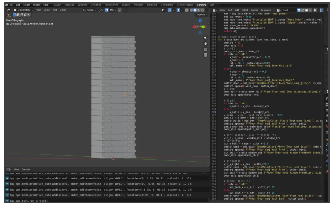Open the Console menu in console header
333x205 pixels.
tap(26, 170)
